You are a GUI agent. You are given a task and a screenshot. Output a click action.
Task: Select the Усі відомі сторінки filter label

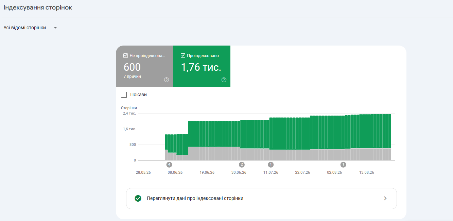point(25,28)
